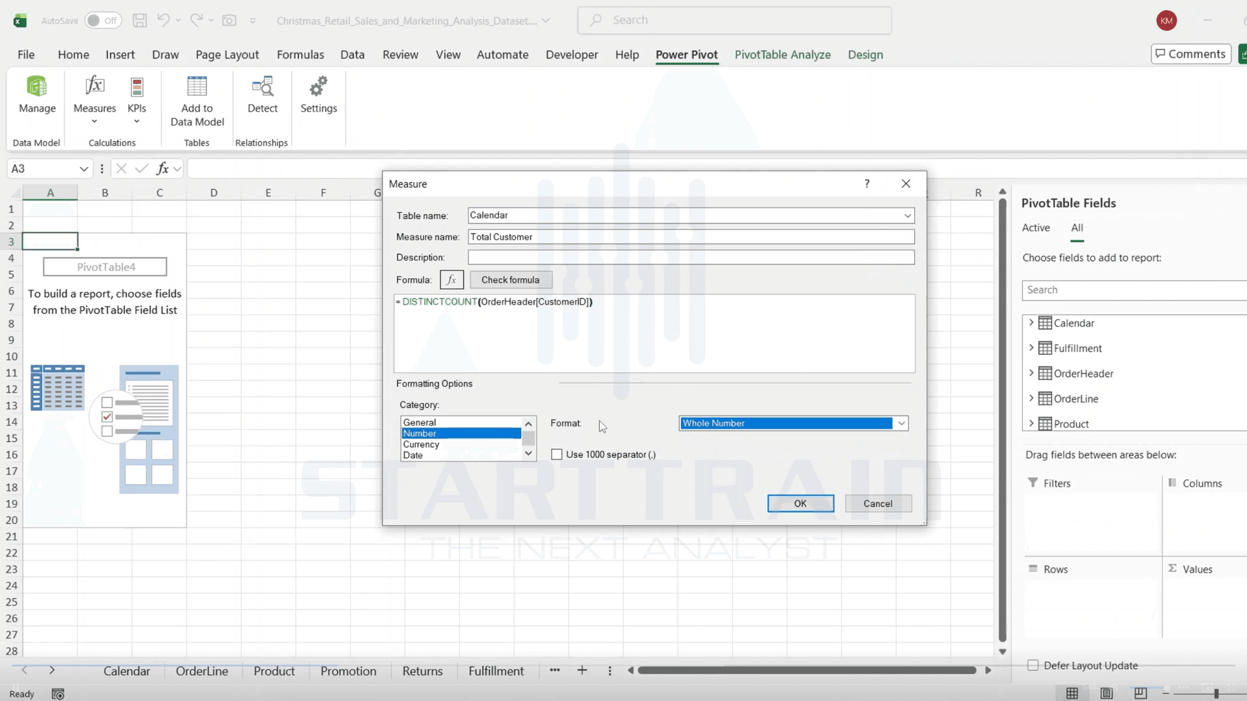Open the Format Whole Number dropdown

(901, 424)
